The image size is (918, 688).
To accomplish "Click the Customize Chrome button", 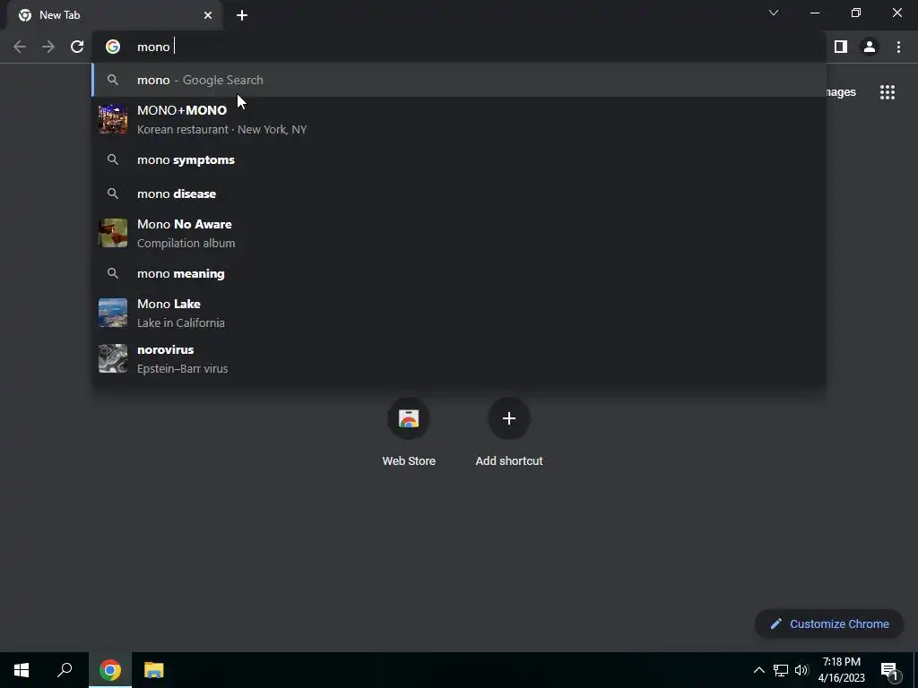I will pyautogui.click(x=829, y=623).
